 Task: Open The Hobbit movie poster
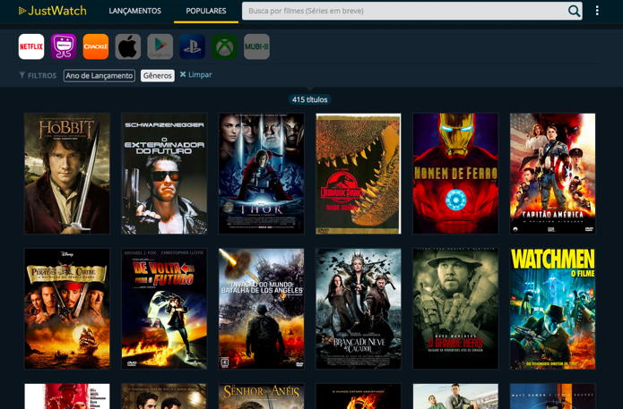(67, 174)
